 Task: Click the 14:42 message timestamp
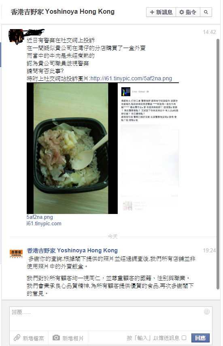tap(209, 32)
